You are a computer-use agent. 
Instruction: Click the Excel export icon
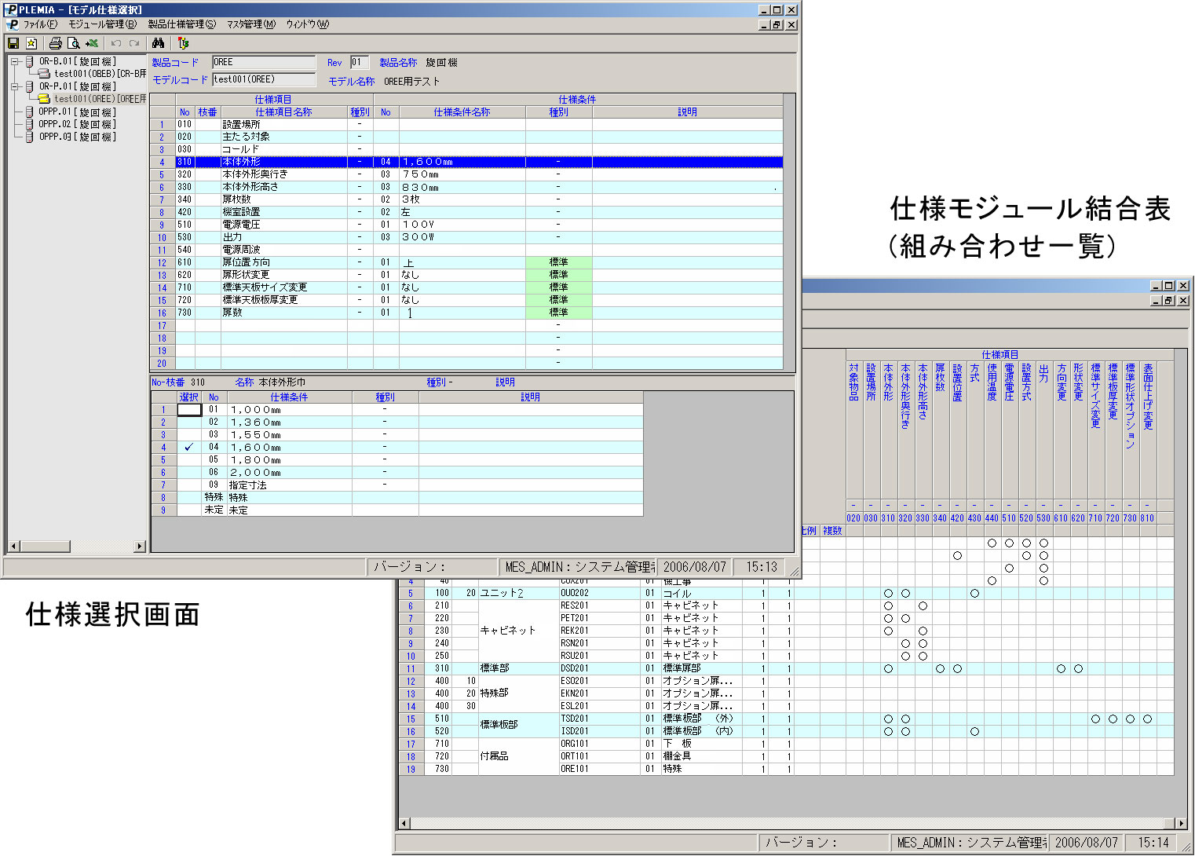tap(92, 43)
